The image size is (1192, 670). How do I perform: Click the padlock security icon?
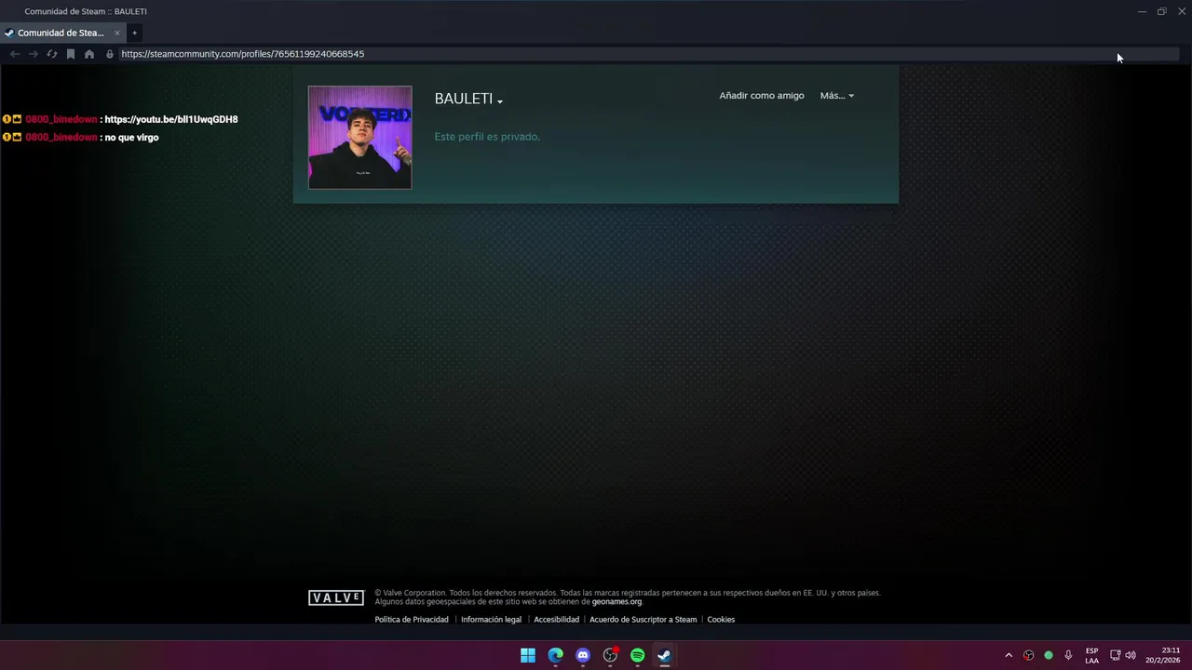tap(110, 54)
